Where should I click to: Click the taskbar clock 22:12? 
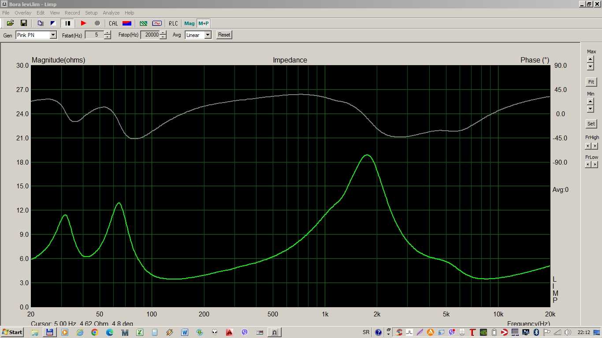[x=584, y=332]
